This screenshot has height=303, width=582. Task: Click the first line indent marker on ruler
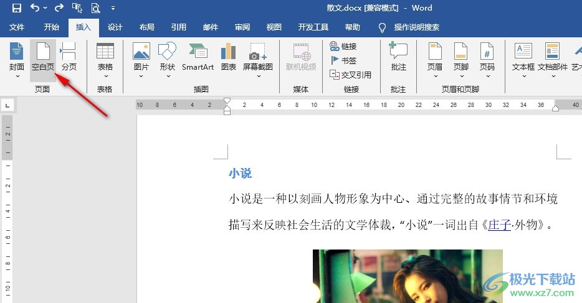click(x=227, y=101)
